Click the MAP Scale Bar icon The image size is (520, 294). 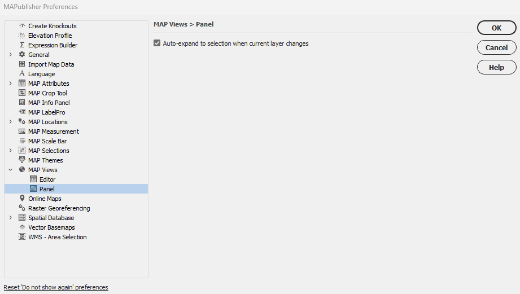coord(22,141)
